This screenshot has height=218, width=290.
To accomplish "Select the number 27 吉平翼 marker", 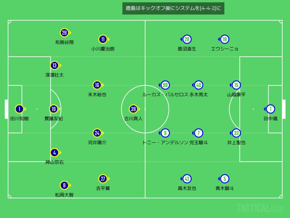I will tap(103, 179).
